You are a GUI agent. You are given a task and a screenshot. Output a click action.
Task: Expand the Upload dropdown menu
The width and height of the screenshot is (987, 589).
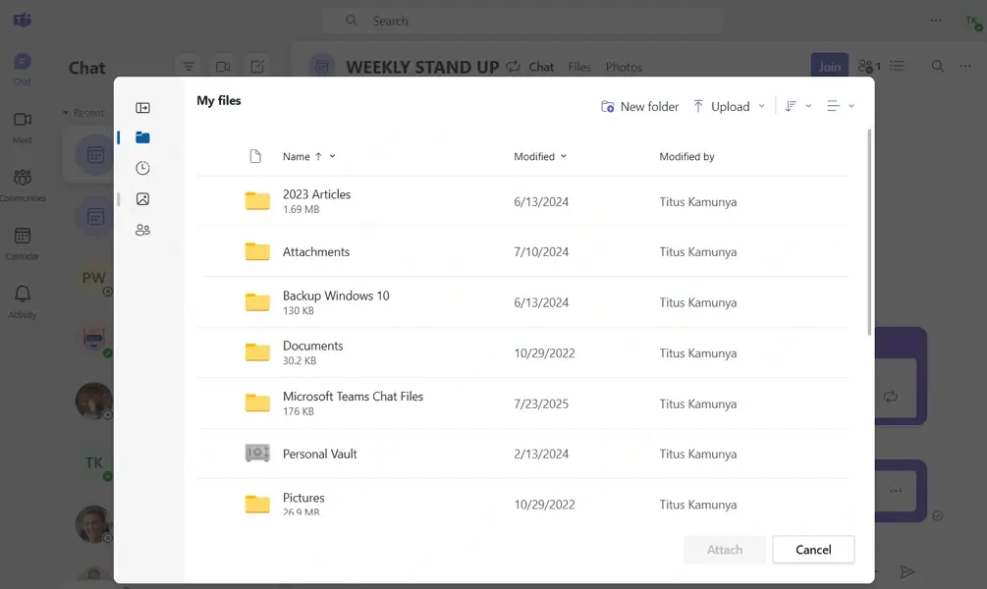(x=762, y=107)
